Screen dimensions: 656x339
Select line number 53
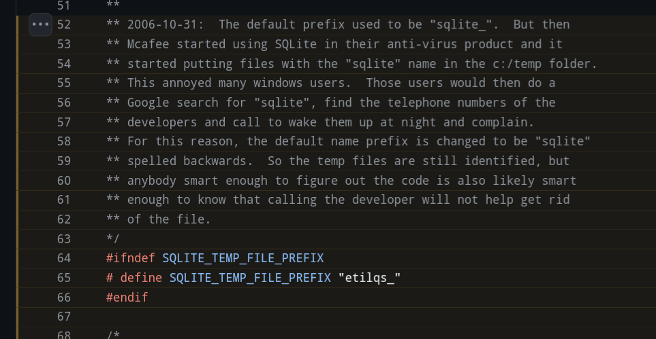[64, 44]
